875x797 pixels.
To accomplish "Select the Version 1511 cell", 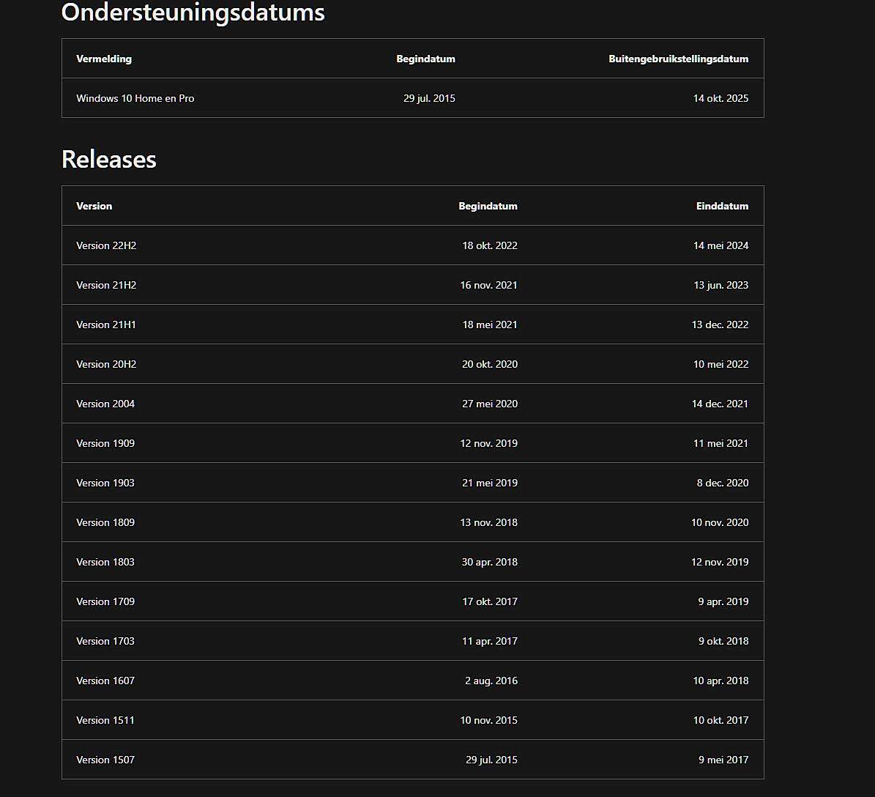I will (105, 721).
